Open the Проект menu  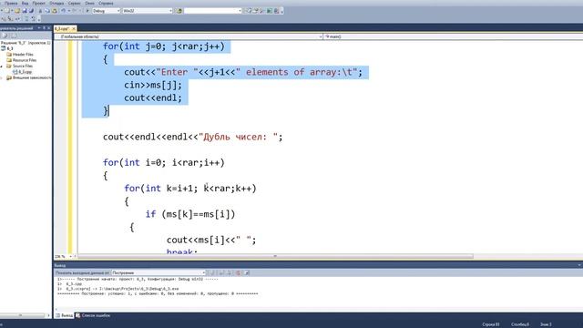[38, 4]
